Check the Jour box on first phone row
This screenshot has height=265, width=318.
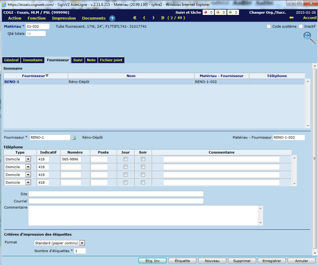coord(125,159)
